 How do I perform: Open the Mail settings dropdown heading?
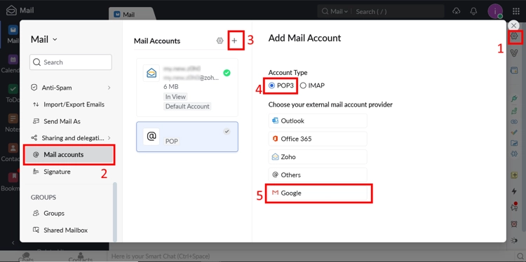click(44, 39)
